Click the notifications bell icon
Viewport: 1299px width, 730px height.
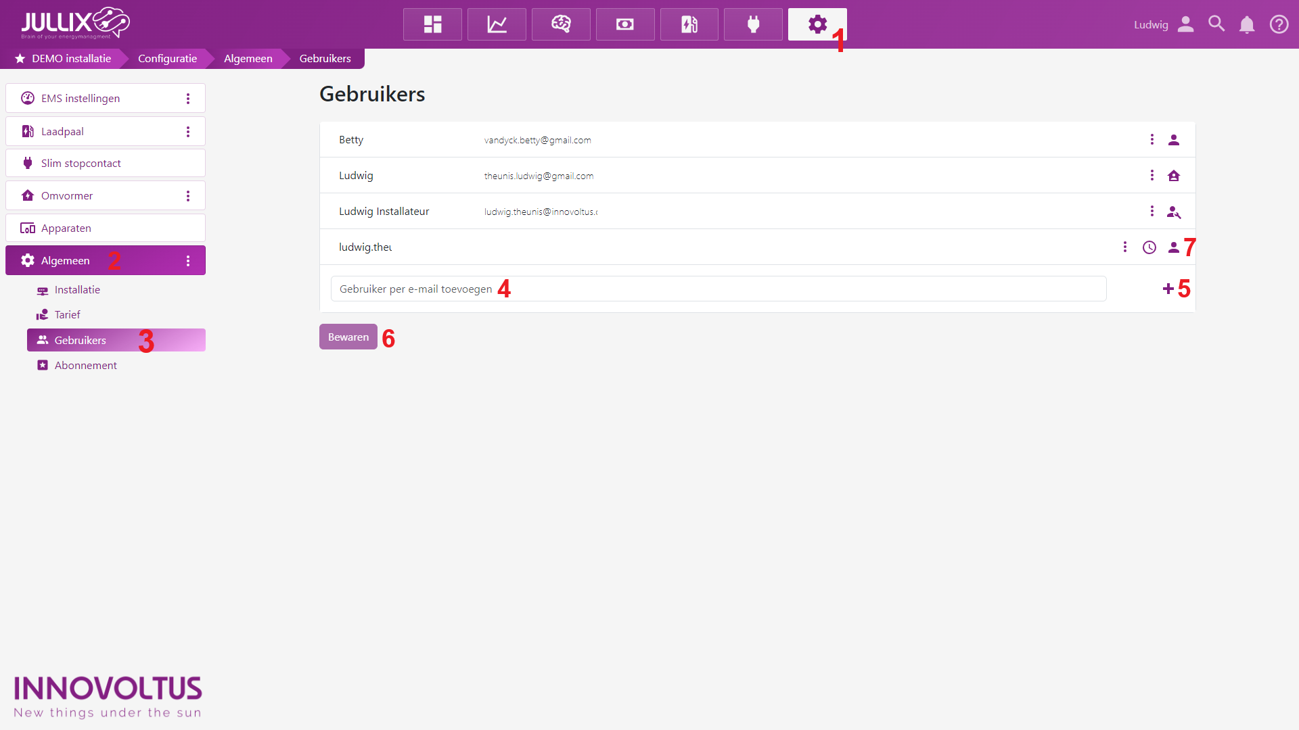pyautogui.click(x=1247, y=24)
